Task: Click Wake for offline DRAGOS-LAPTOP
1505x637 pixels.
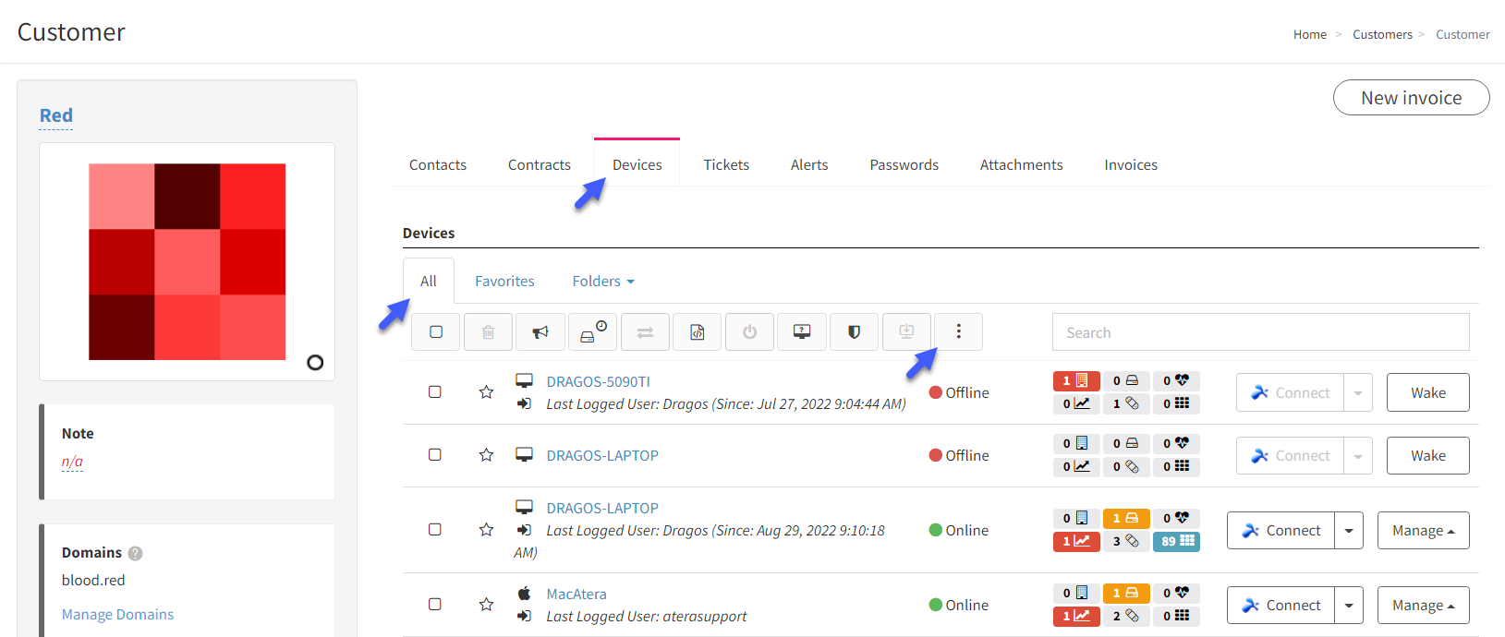Action: 1428,456
